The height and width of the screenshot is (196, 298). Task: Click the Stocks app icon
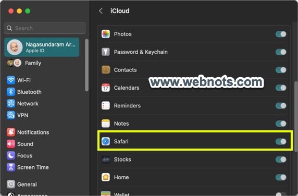tap(106, 160)
